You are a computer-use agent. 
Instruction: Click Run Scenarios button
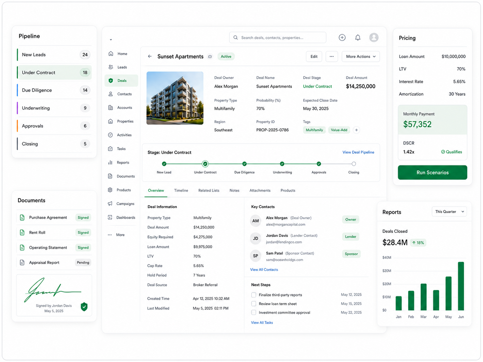tap(432, 172)
